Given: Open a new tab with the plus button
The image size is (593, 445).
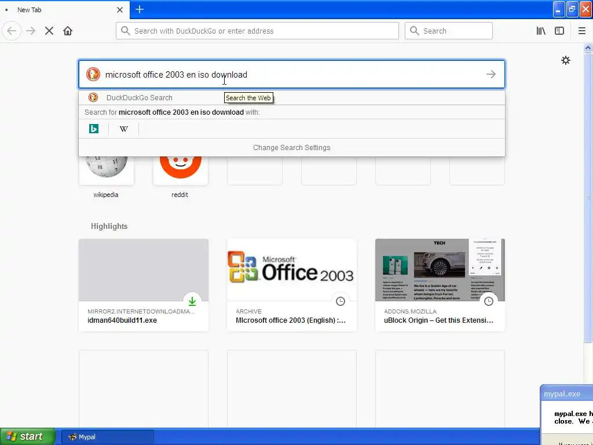Looking at the screenshot, I should coord(140,9).
